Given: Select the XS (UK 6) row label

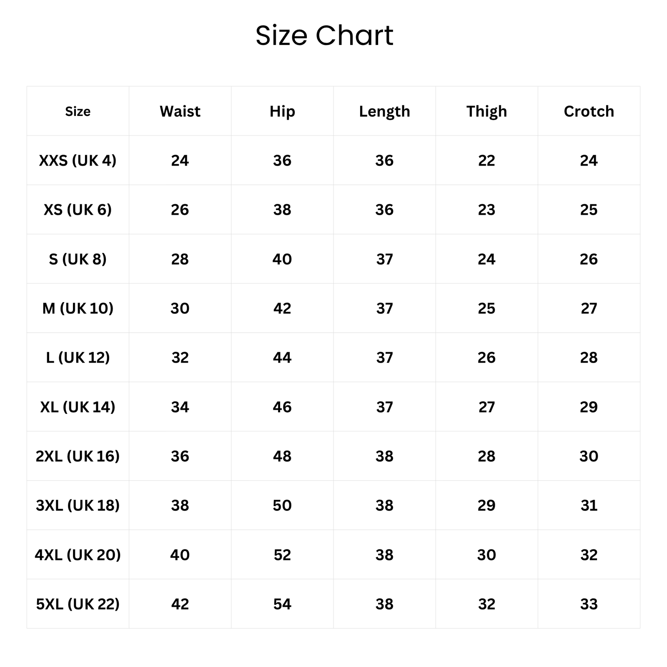Looking at the screenshot, I should tap(78, 210).
